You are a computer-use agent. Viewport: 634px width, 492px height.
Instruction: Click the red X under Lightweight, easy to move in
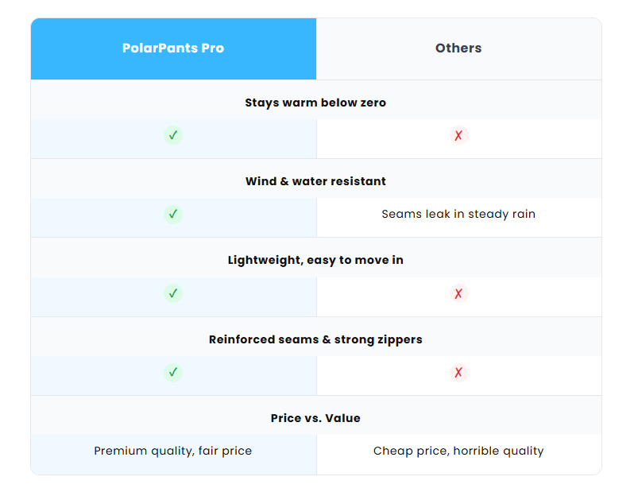point(458,293)
